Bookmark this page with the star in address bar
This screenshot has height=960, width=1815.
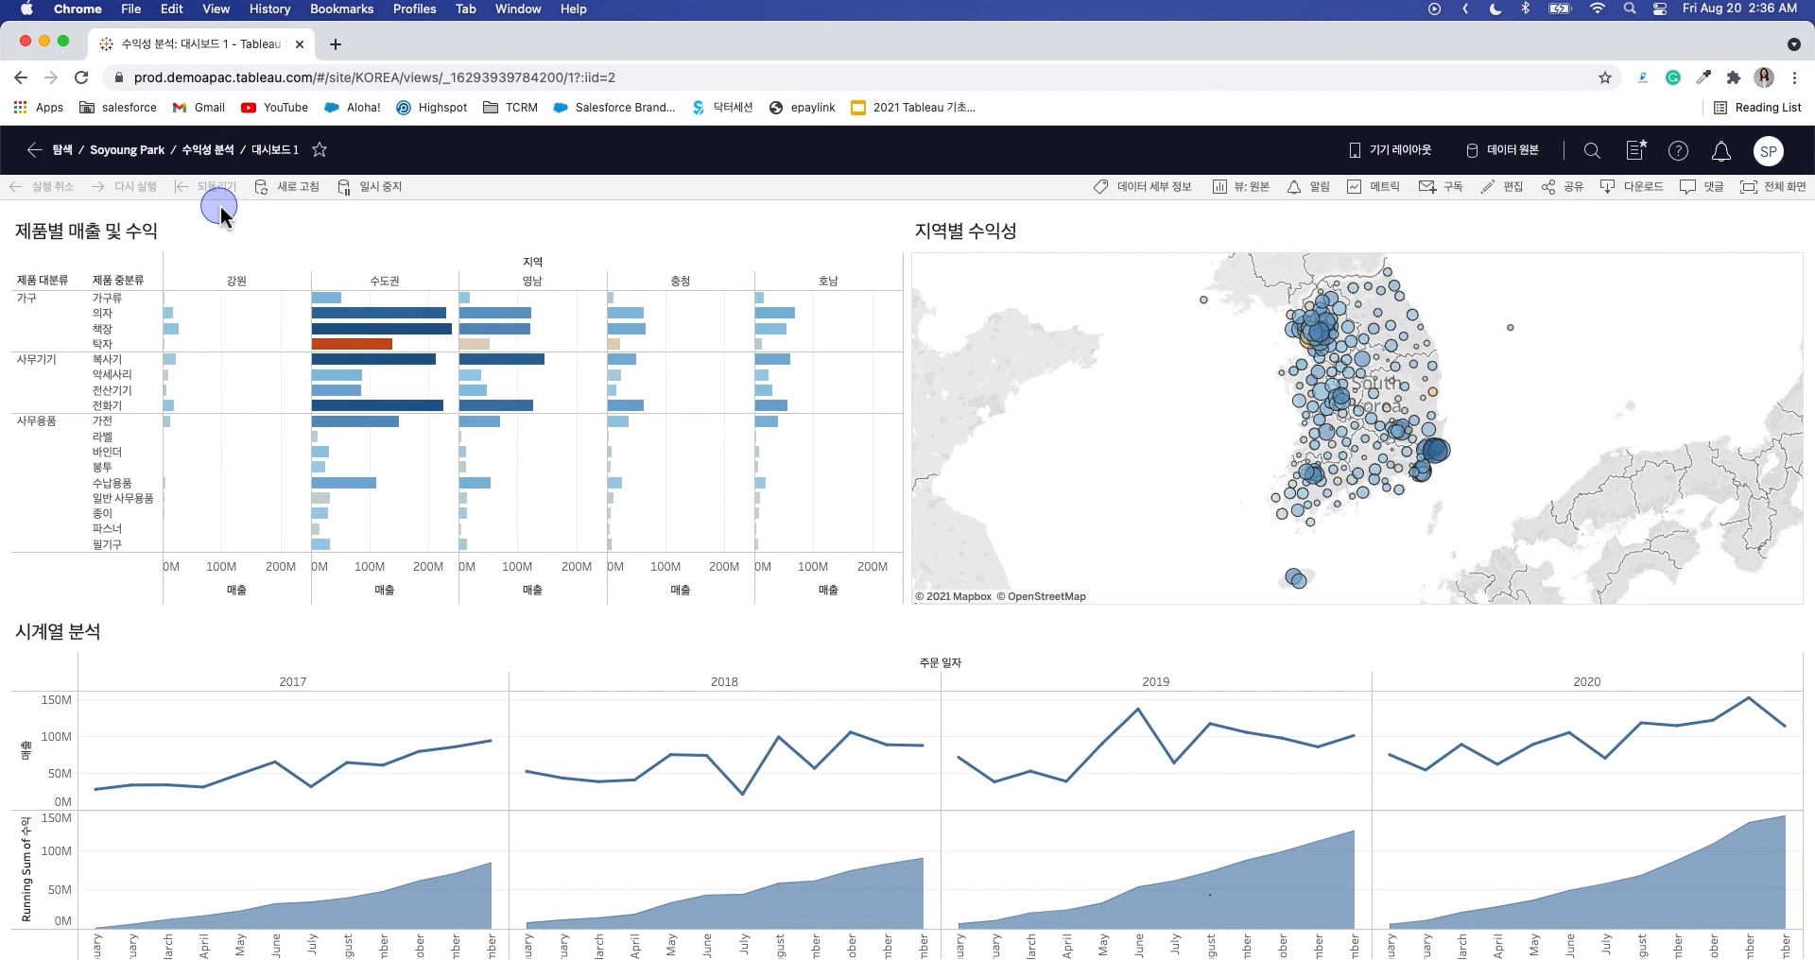(x=1605, y=77)
